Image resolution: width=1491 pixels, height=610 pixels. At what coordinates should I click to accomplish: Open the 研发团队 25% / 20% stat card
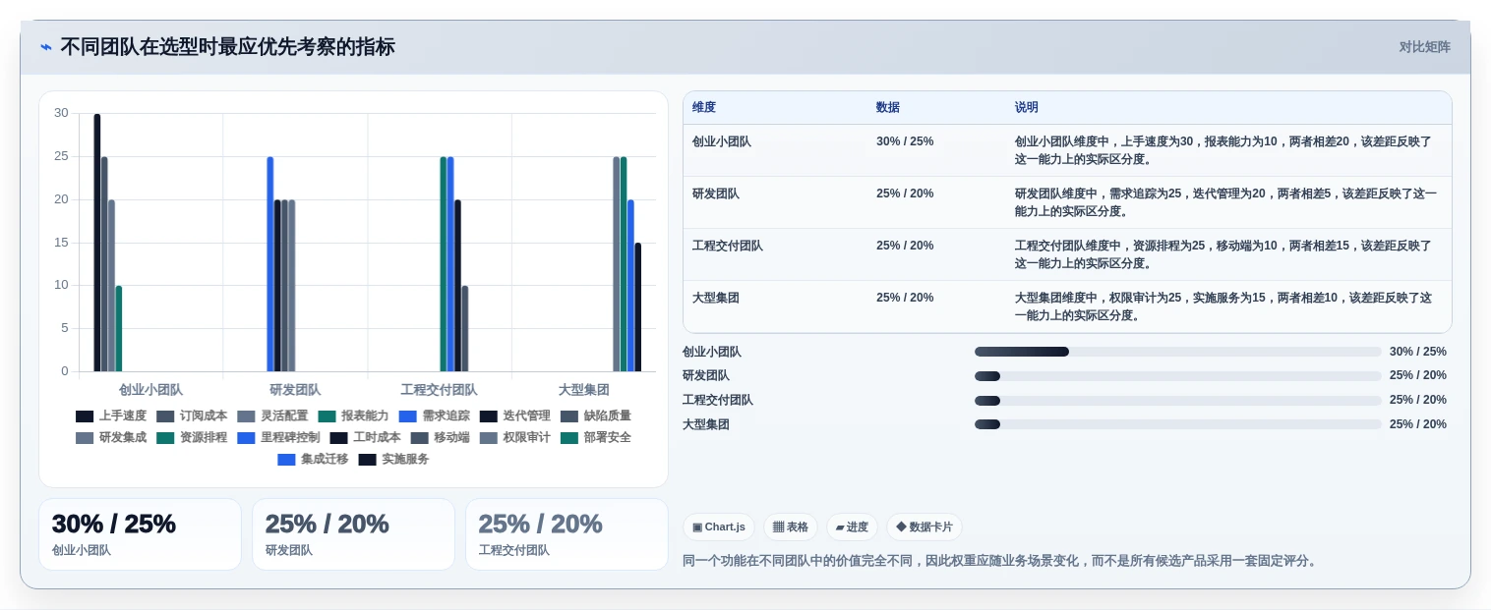coord(353,534)
